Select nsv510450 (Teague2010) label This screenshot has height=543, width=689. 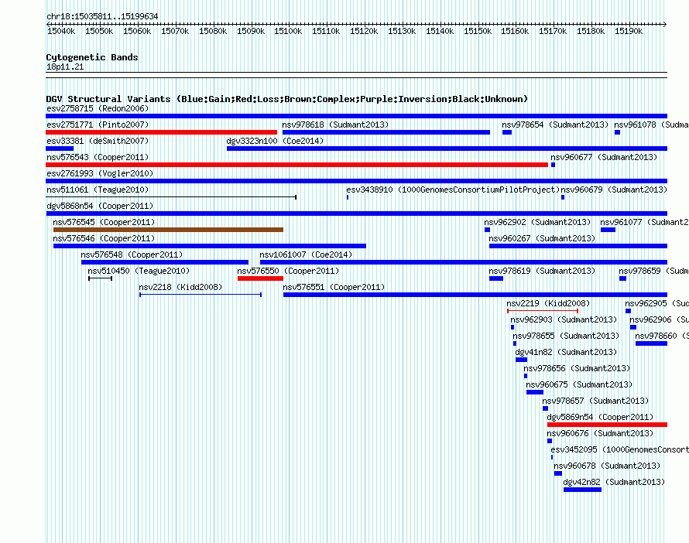point(139,271)
